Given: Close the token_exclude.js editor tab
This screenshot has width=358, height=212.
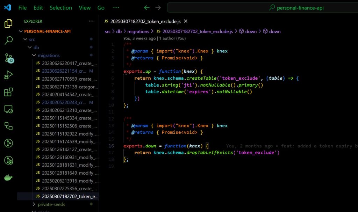Looking at the screenshot, I should [186, 21].
